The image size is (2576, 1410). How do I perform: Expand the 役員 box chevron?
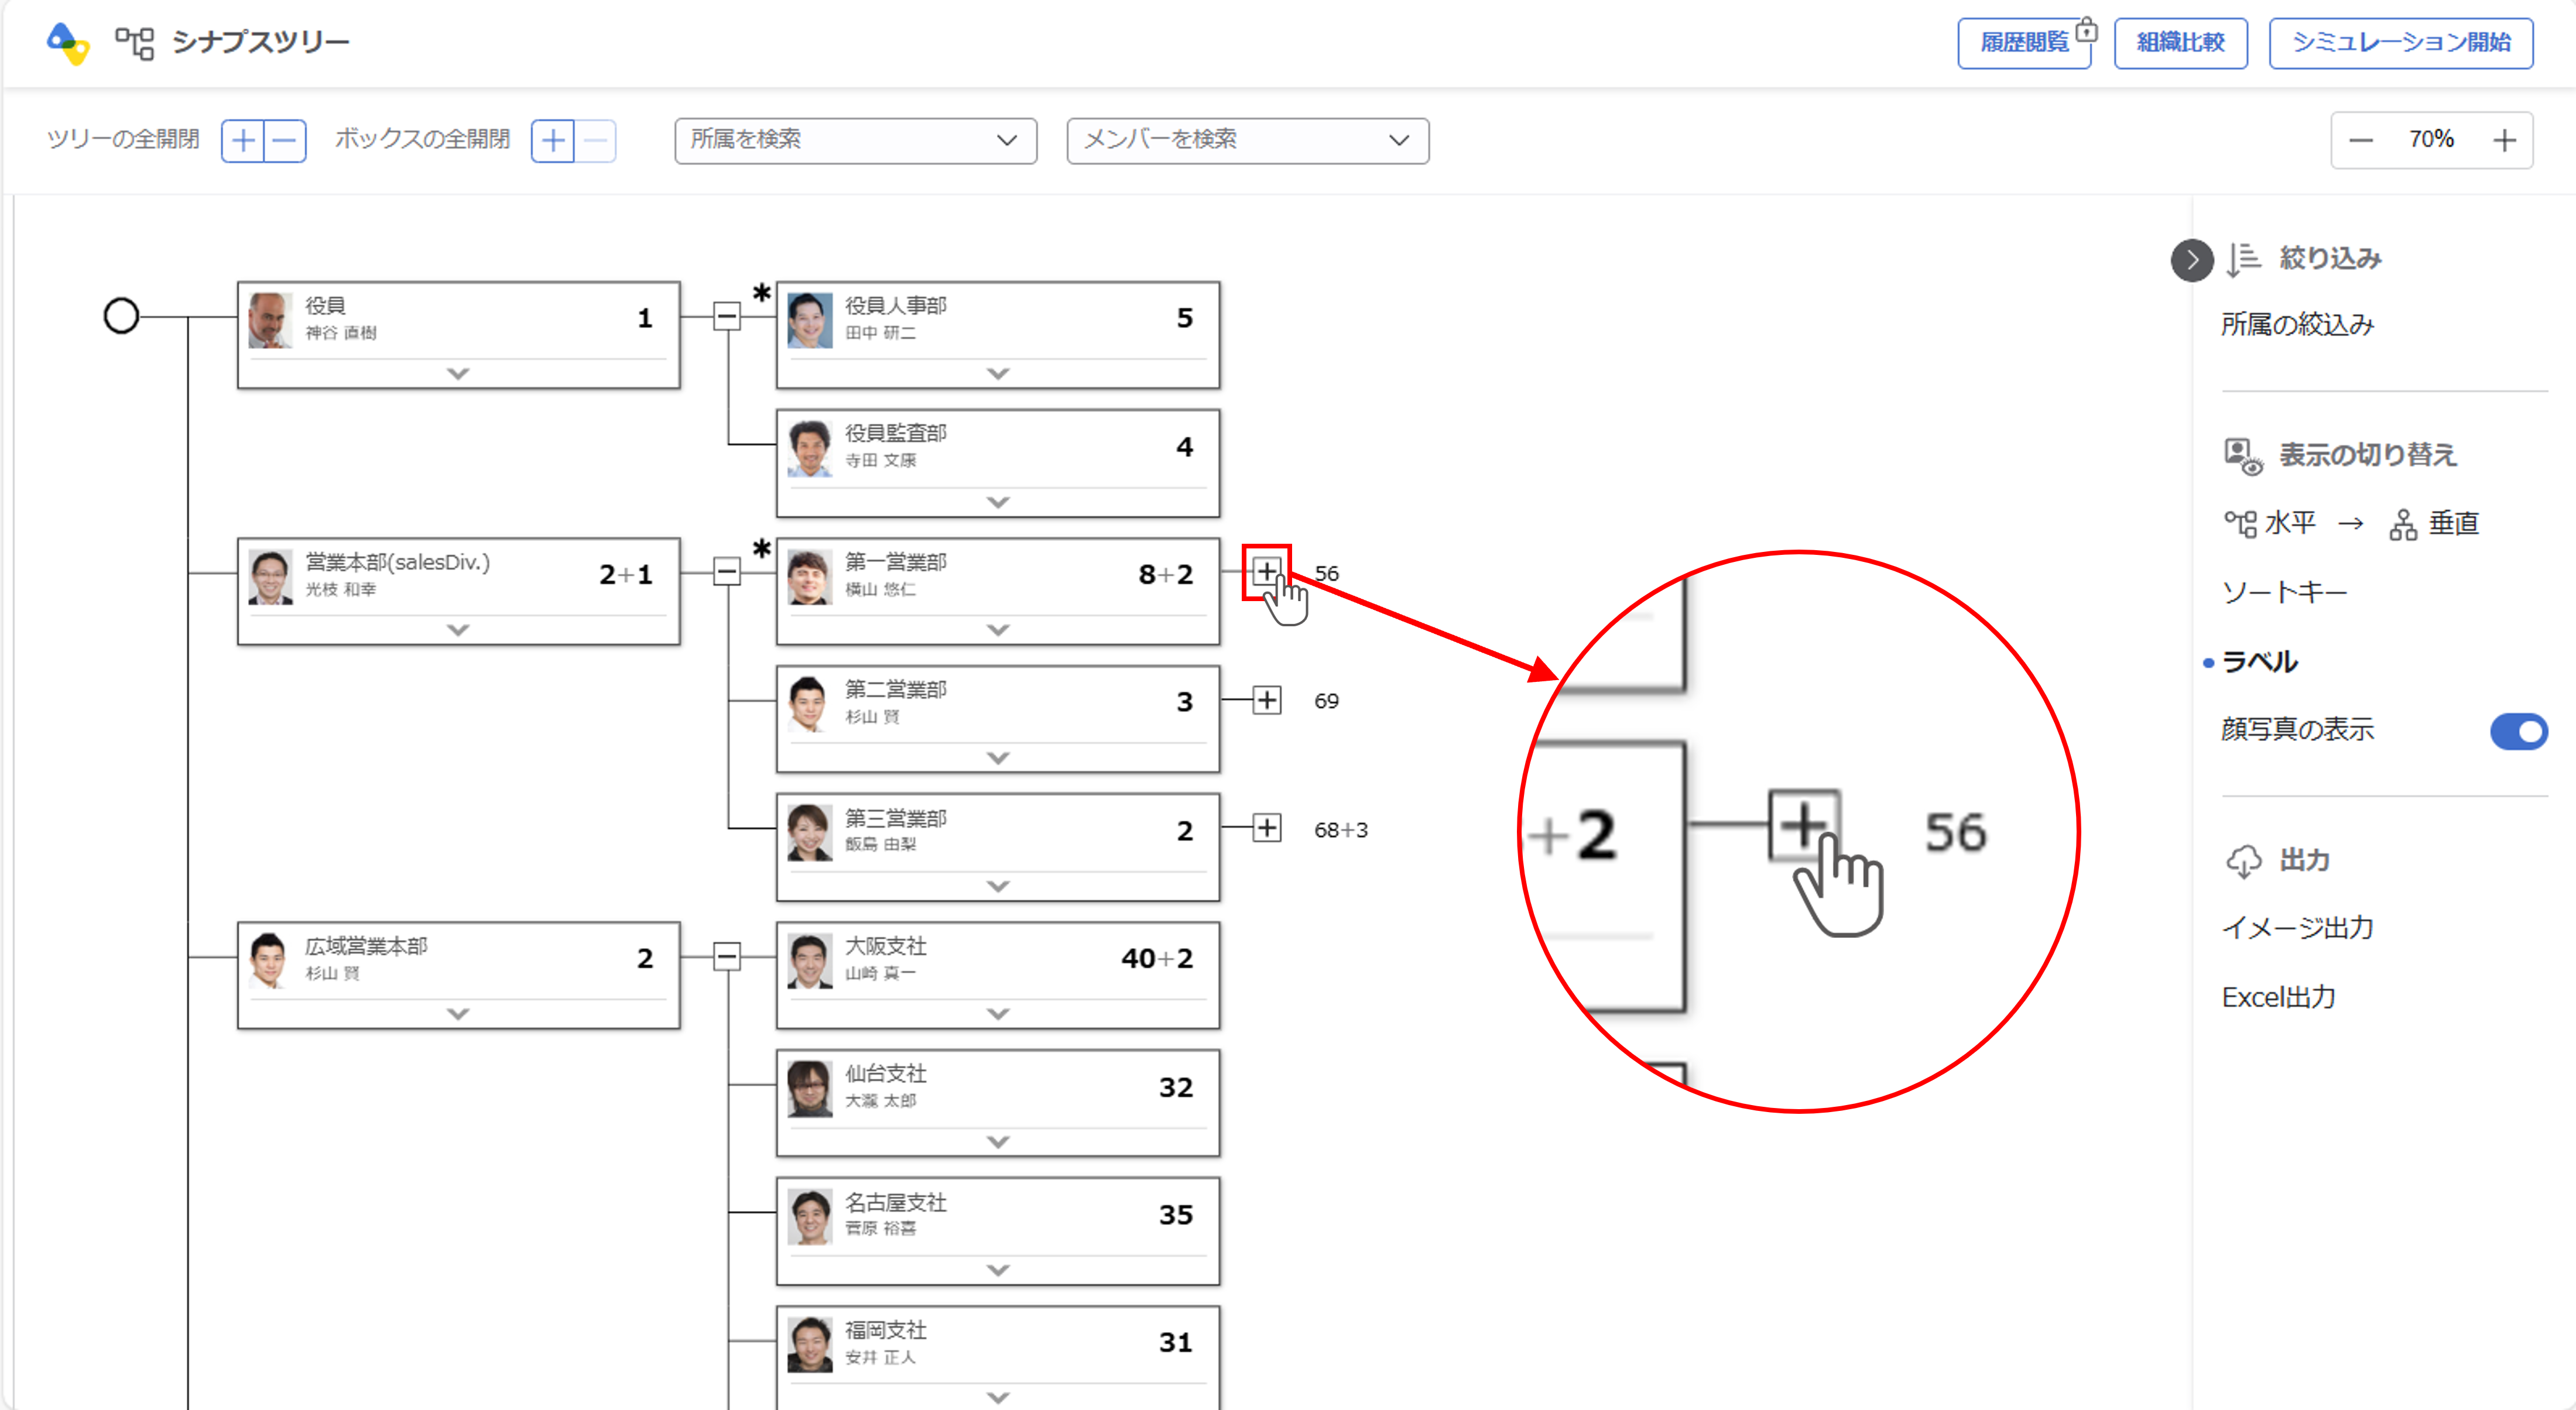pyautogui.click(x=458, y=373)
